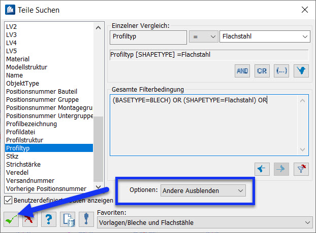Select LV2 in attribute list
Image resolution: width=316 pixels, height=233 pixels.
point(49,26)
